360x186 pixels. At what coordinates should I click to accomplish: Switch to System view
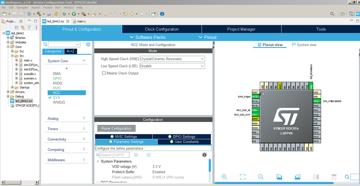coord(304,45)
